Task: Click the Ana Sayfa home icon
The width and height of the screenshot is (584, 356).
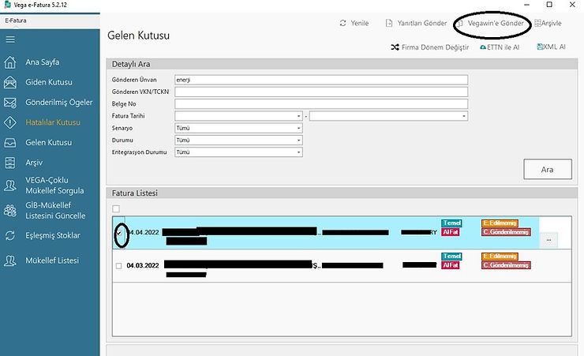Action: [x=10, y=62]
